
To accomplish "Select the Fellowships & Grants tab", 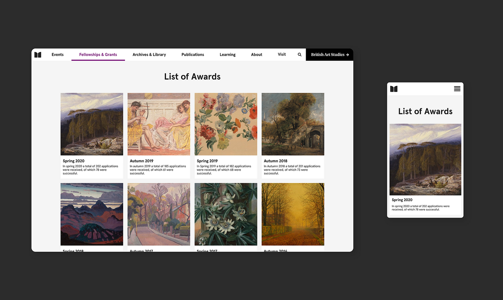I will pos(98,55).
